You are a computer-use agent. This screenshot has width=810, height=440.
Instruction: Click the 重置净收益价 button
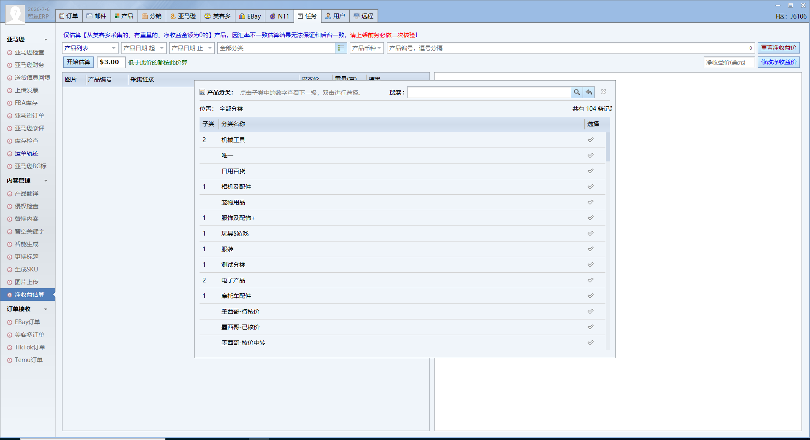(x=778, y=48)
